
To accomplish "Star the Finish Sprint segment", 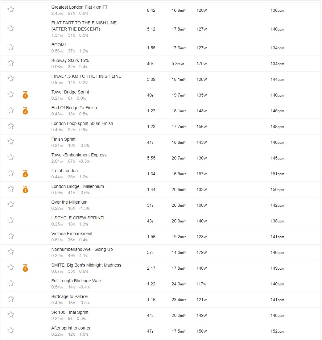I will (11, 142).
